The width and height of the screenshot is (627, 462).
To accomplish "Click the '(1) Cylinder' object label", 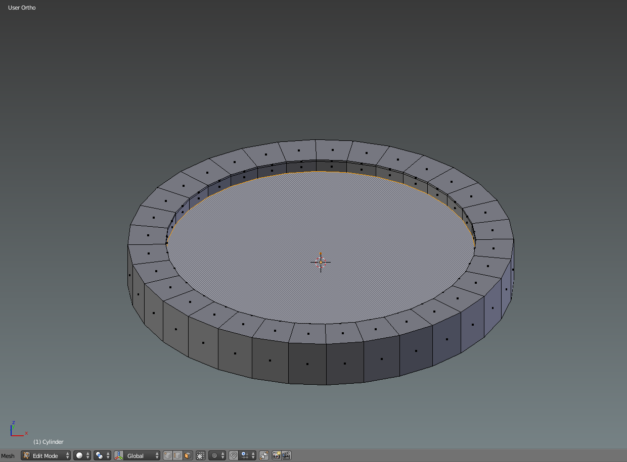I will [49, 442].
